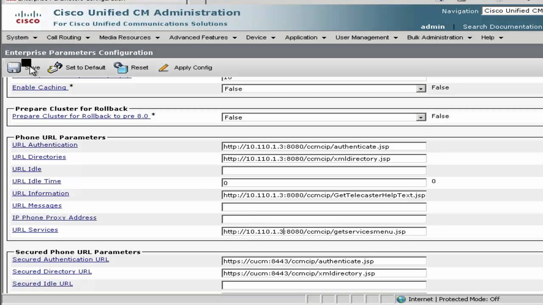Focus the URL Idle Time field
The height and width of the screenshot is (305, 543).
(324, 183)
